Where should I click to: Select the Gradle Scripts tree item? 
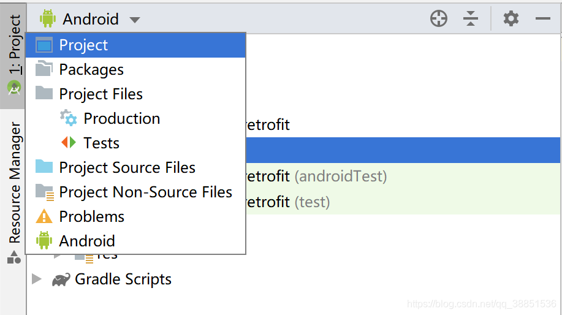click(x=123, y=279)
